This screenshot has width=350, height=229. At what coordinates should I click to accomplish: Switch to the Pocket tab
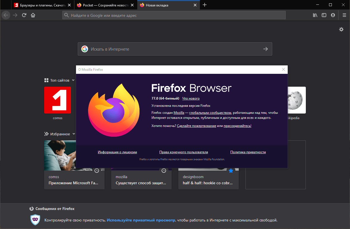click(x=103, y=5)
